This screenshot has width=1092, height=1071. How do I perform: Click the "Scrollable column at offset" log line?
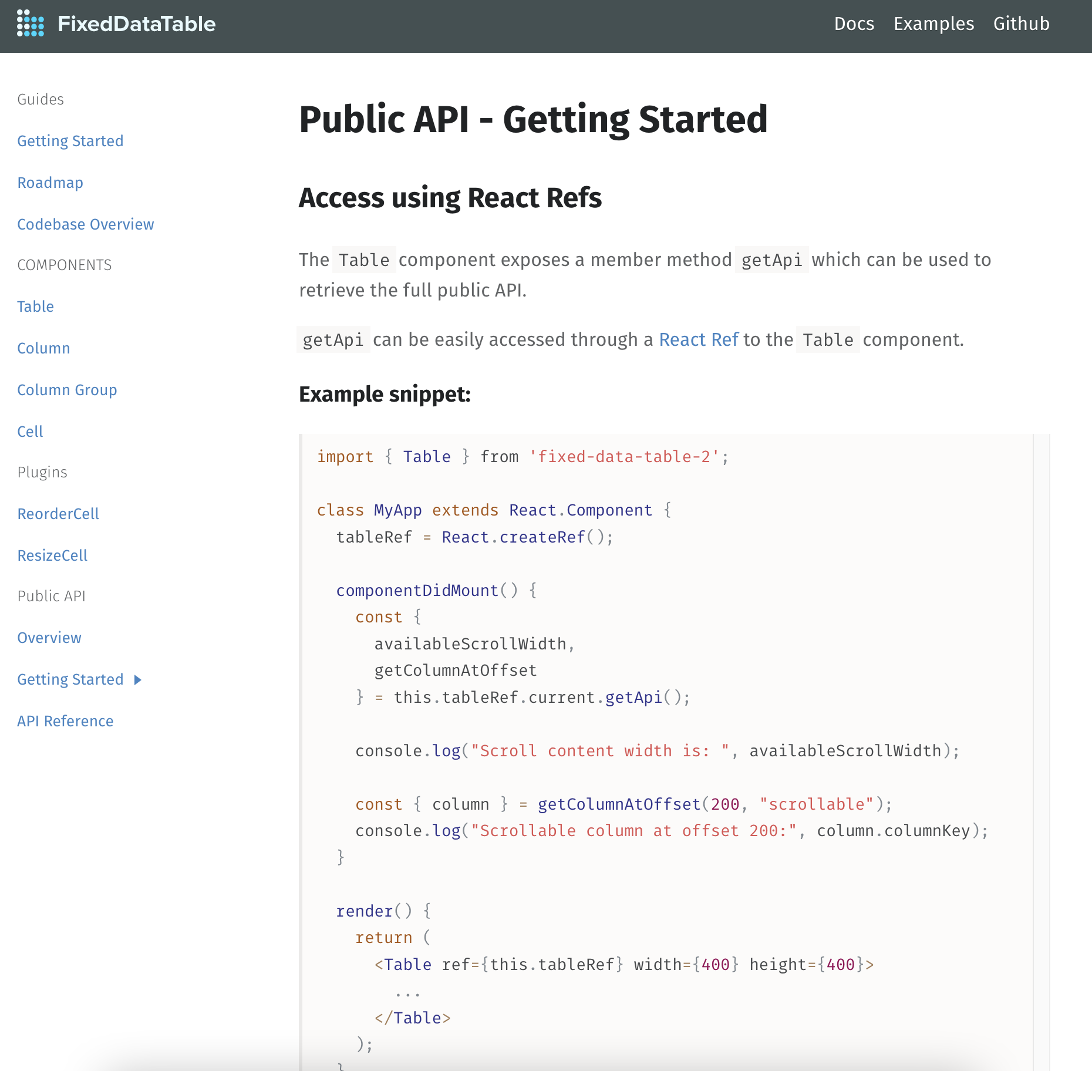tap(672, 831)
